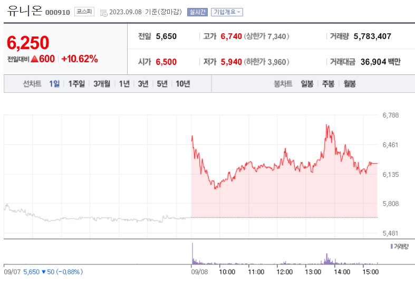This screenshot has height=285, width=415.
Task: Click the 거래대금 value 36,904 백만
Action: [x=381, y=62]
